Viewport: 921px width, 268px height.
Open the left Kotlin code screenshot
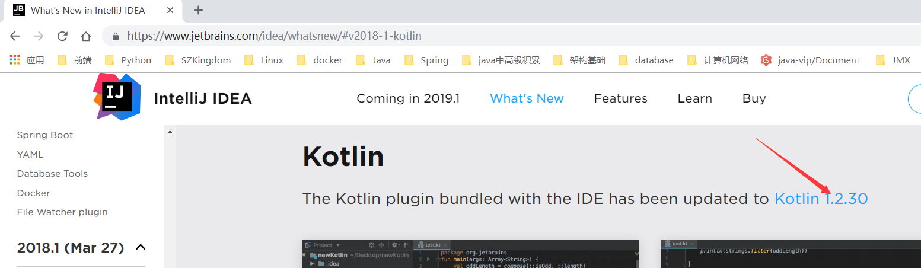click(470, 254)
